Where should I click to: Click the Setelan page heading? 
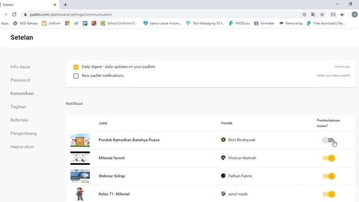pyautogui.click(x=22, y=38)
